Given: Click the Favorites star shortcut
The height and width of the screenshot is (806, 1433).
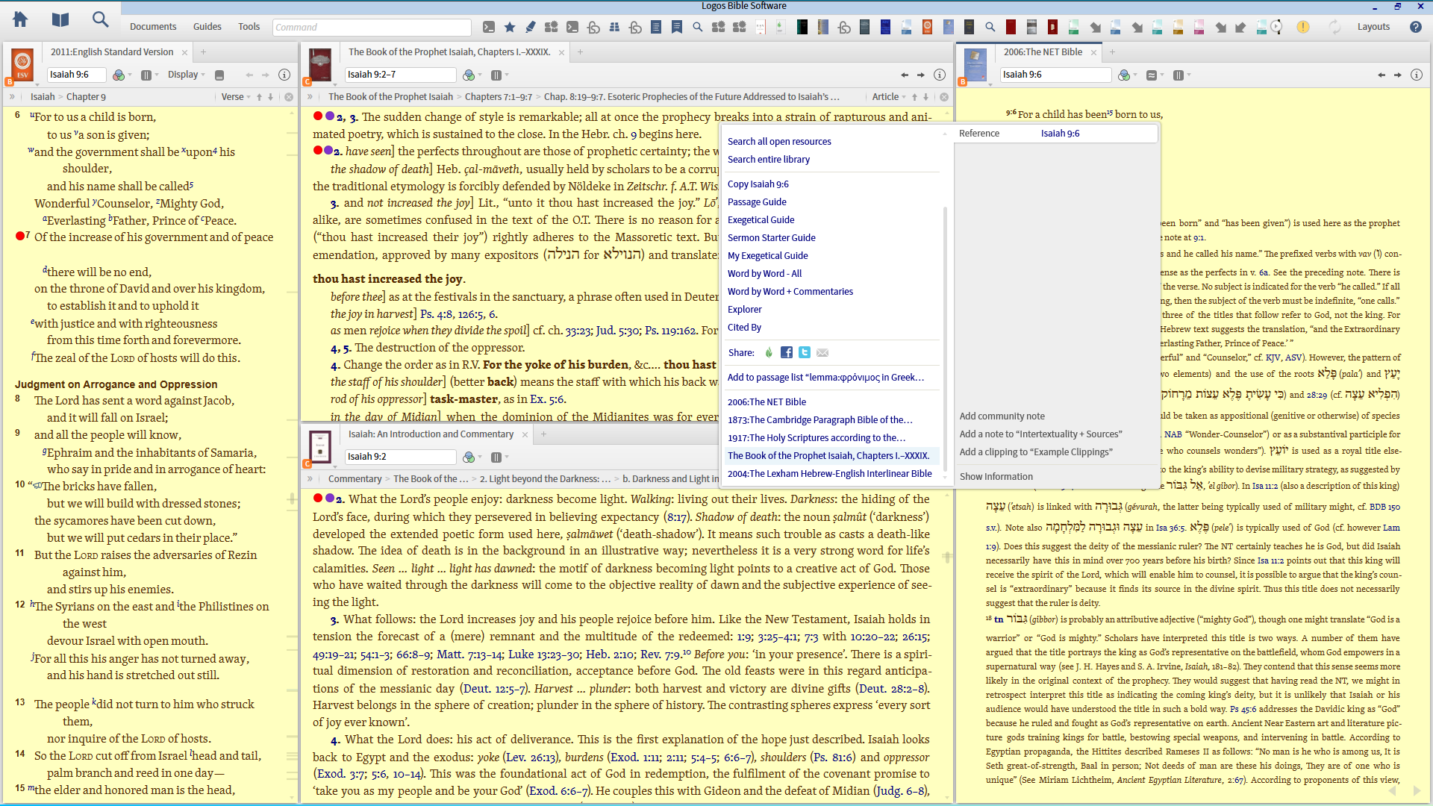Looking at the screenshot, I should [x=510, y=28].
